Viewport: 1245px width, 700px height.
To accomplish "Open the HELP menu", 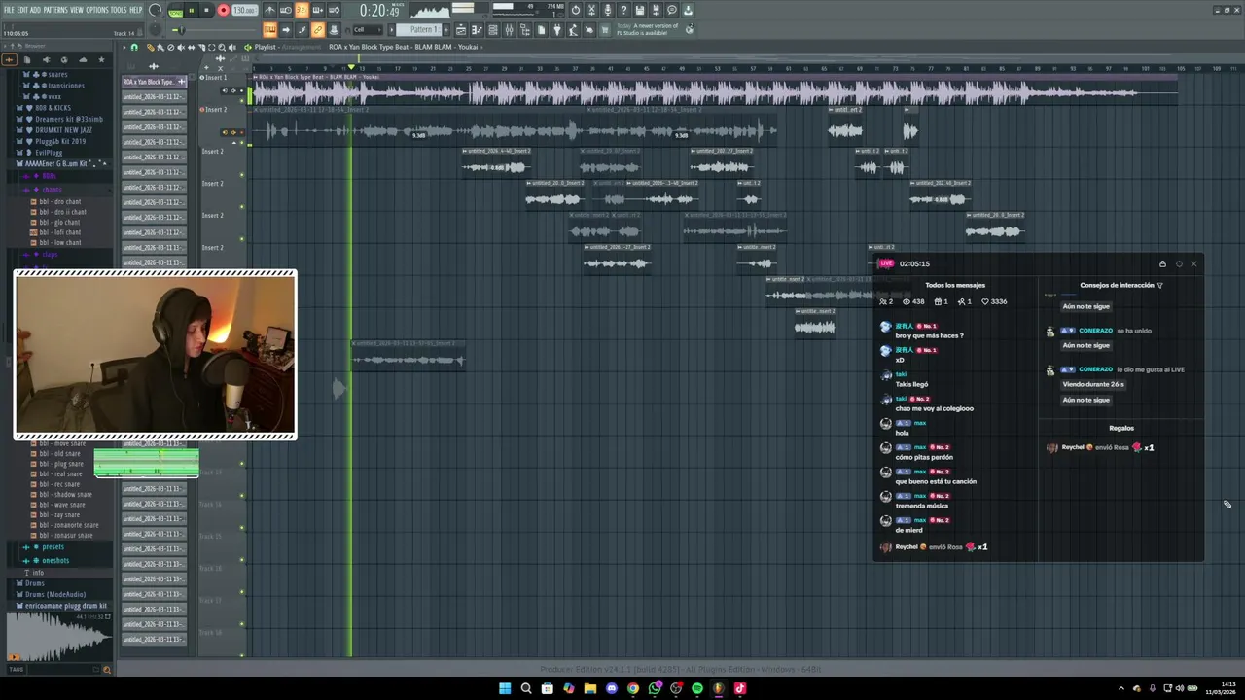I will coord(135,10).
